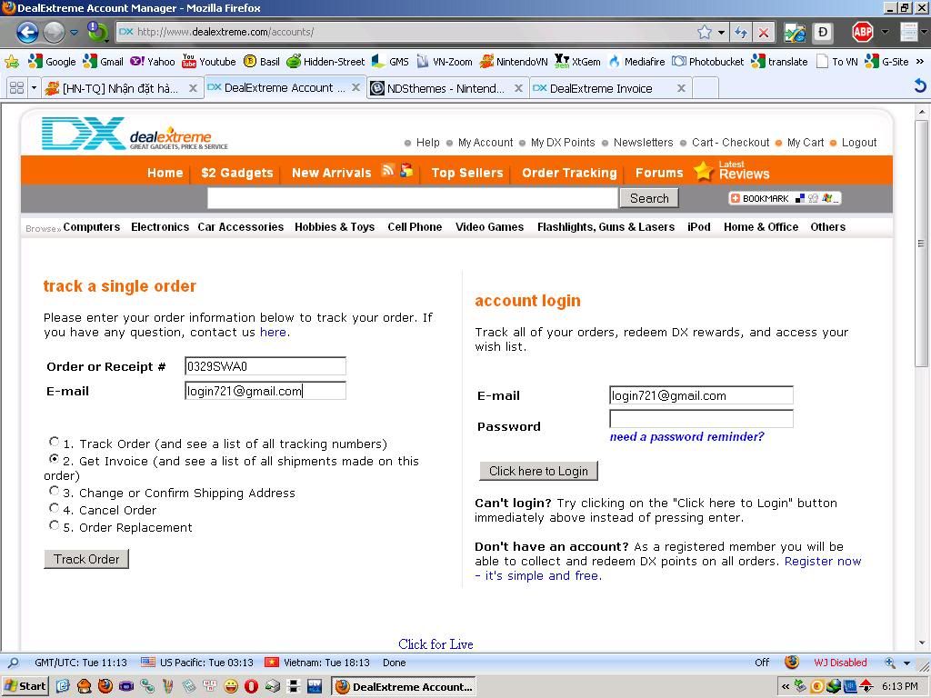
Task: Click the Register now link
Action: (x=823, y=562)
